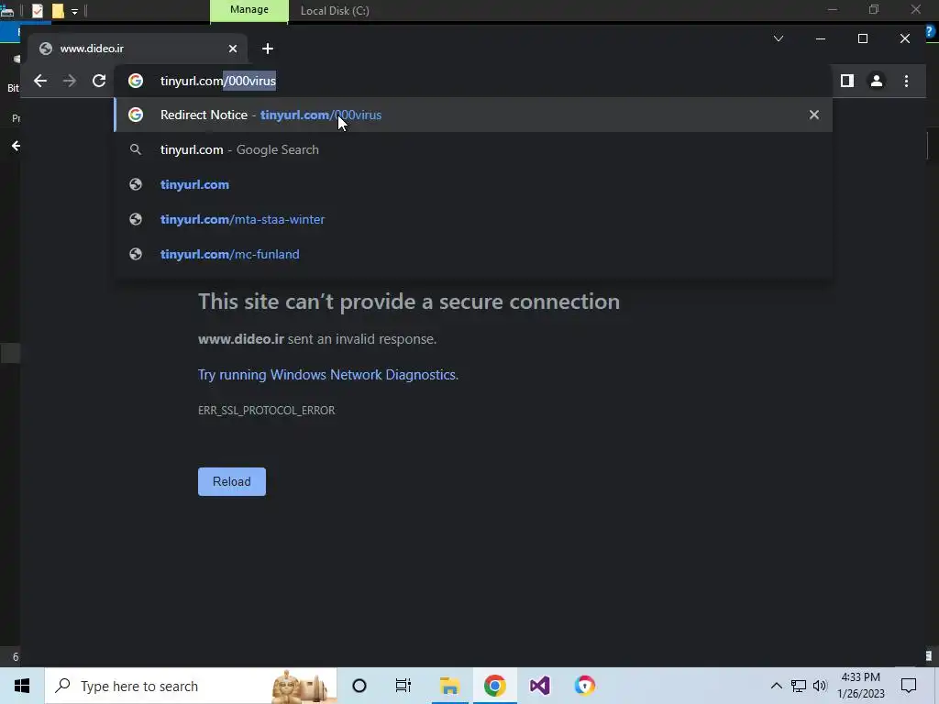
Task: Open the shield browser icon on taskbar
Action: [584, 686]
